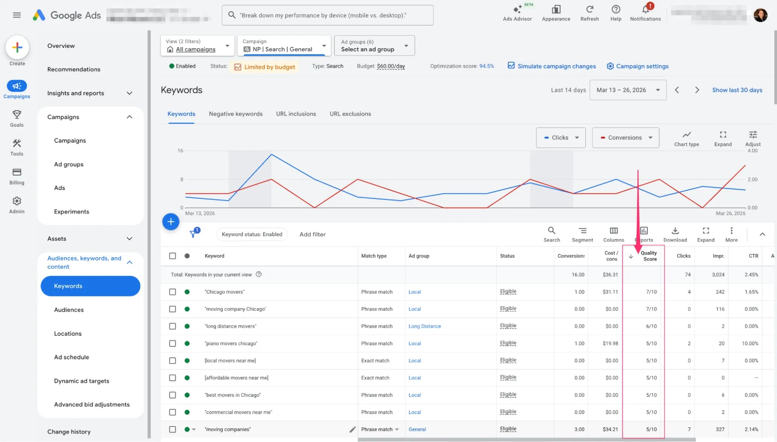
Task: Click the Long Distance ad group link
Action: tap(424, 327)
